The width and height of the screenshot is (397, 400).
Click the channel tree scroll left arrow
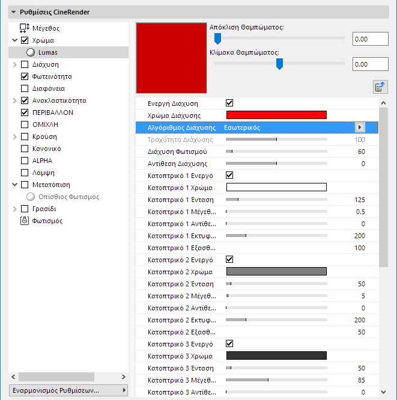13,377
